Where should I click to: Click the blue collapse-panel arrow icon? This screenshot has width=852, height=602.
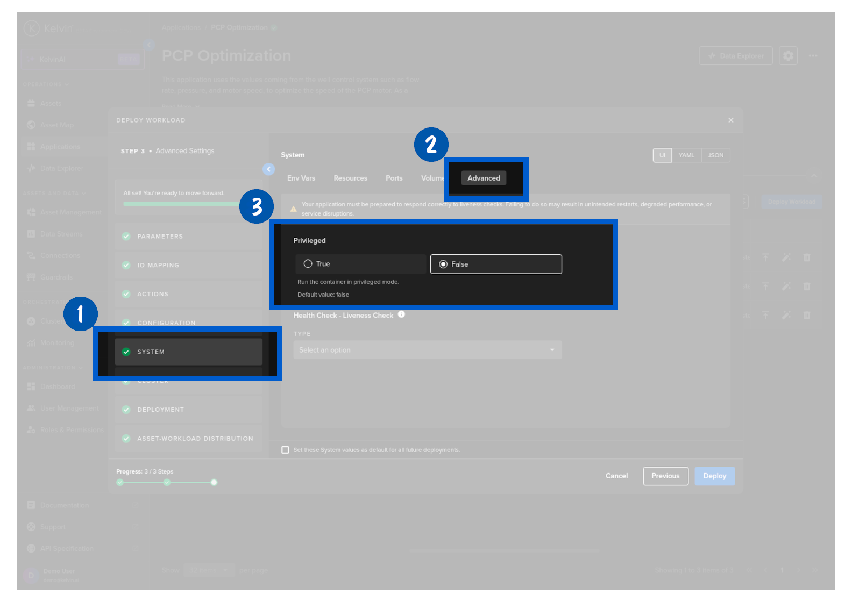click(x=268, y=169)
